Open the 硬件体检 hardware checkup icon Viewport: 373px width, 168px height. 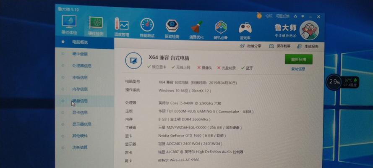(x=69, y=25)
